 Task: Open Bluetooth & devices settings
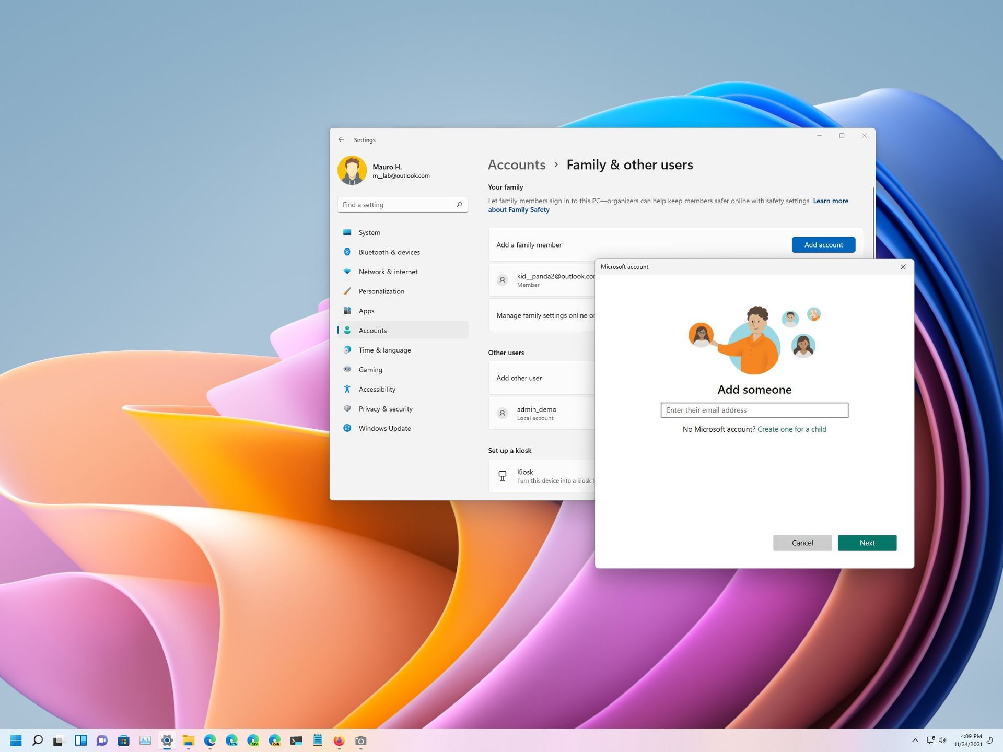pyautogui.click(x=389, y=252)
